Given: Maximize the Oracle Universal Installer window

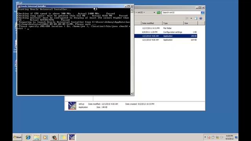Looking at the screenshot, I should (129, 6).
